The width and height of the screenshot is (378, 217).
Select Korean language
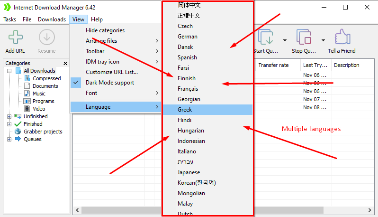(207, 183)
